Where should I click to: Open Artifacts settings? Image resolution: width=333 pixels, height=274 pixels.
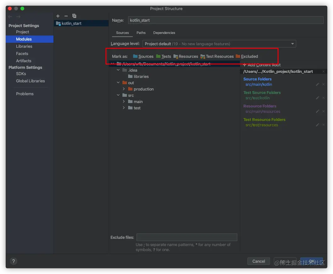pos(24,61)
